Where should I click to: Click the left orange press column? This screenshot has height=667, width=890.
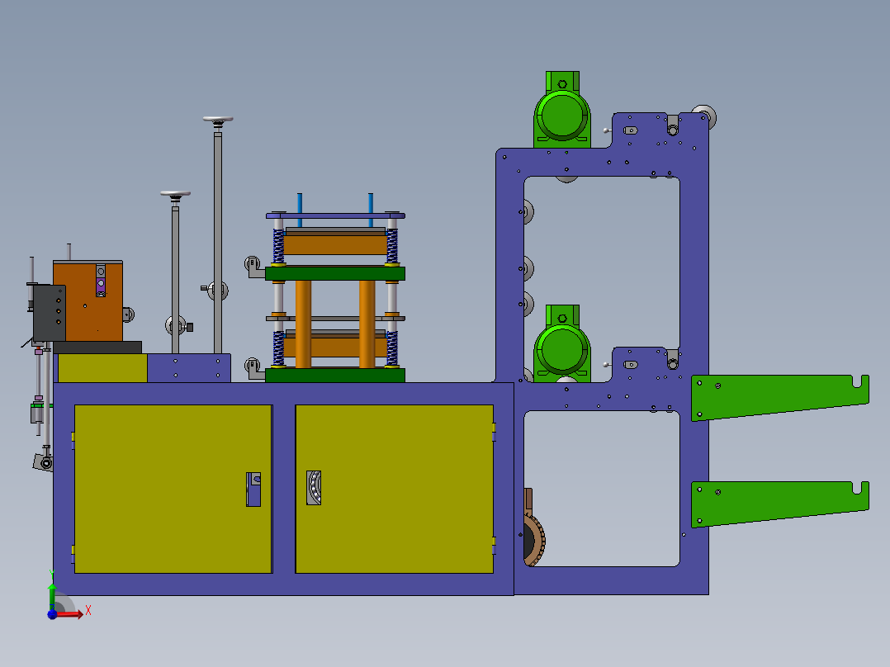pos(303,324)
